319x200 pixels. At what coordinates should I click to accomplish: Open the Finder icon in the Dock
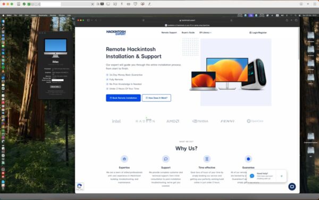tap(3, 21)
